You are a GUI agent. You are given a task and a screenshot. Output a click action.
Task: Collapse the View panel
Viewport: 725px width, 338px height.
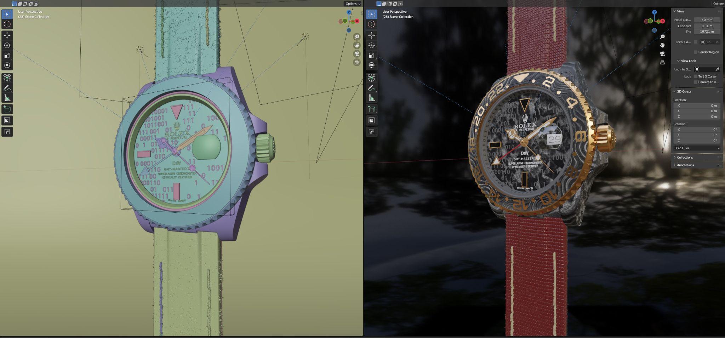tap(675, 11)
